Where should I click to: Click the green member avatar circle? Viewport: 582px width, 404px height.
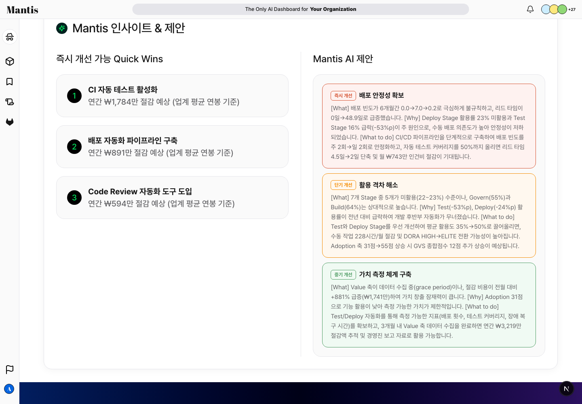[x=562, y=9]
